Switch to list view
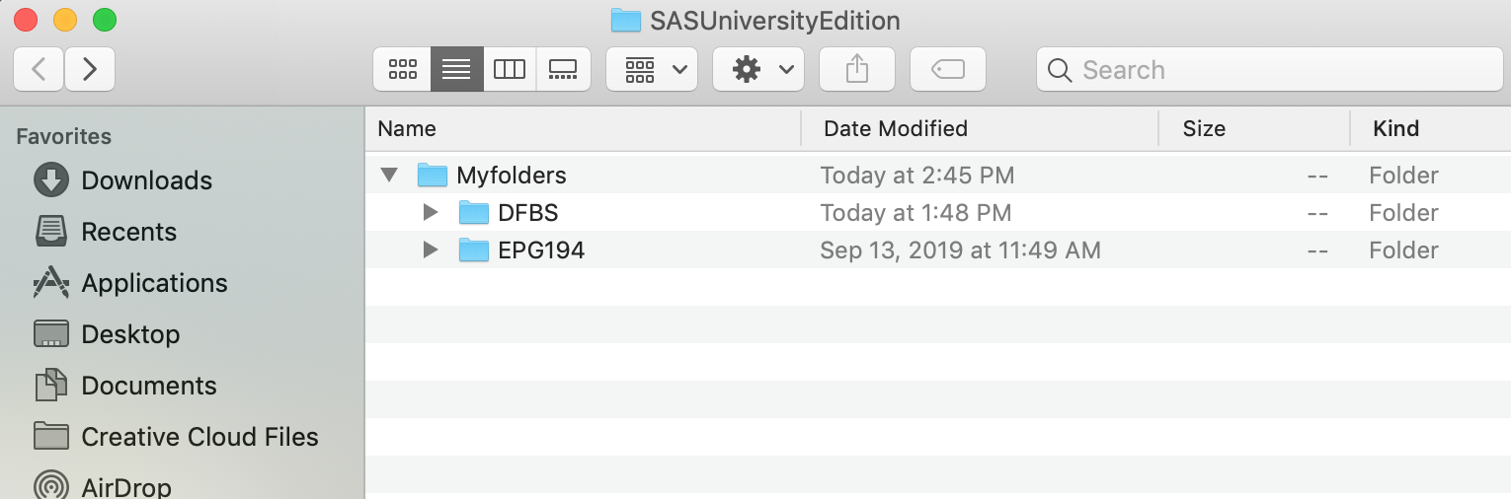1511x499 pixels. pos(456,69)
